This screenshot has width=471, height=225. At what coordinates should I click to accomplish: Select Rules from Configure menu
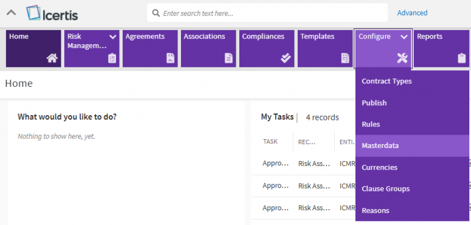pos(412,124)
